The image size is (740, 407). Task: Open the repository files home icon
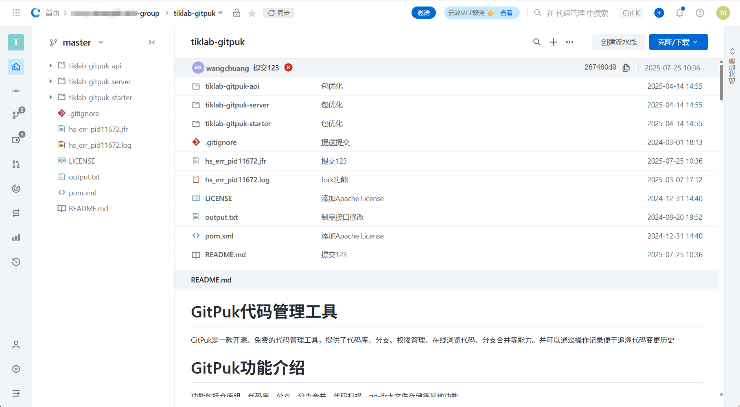(16, 67)
